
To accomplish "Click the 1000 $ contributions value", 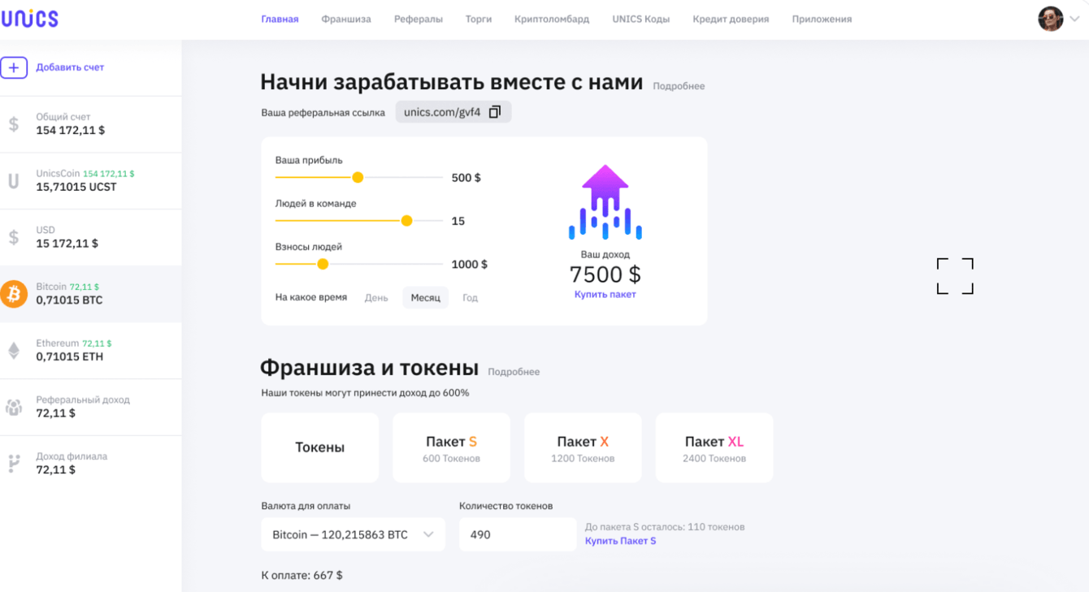I will coord(470,264).
